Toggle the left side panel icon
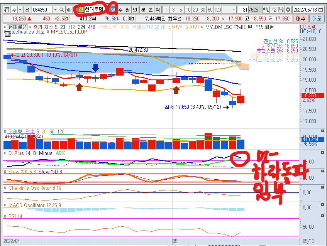 click(x=7, y=10)
